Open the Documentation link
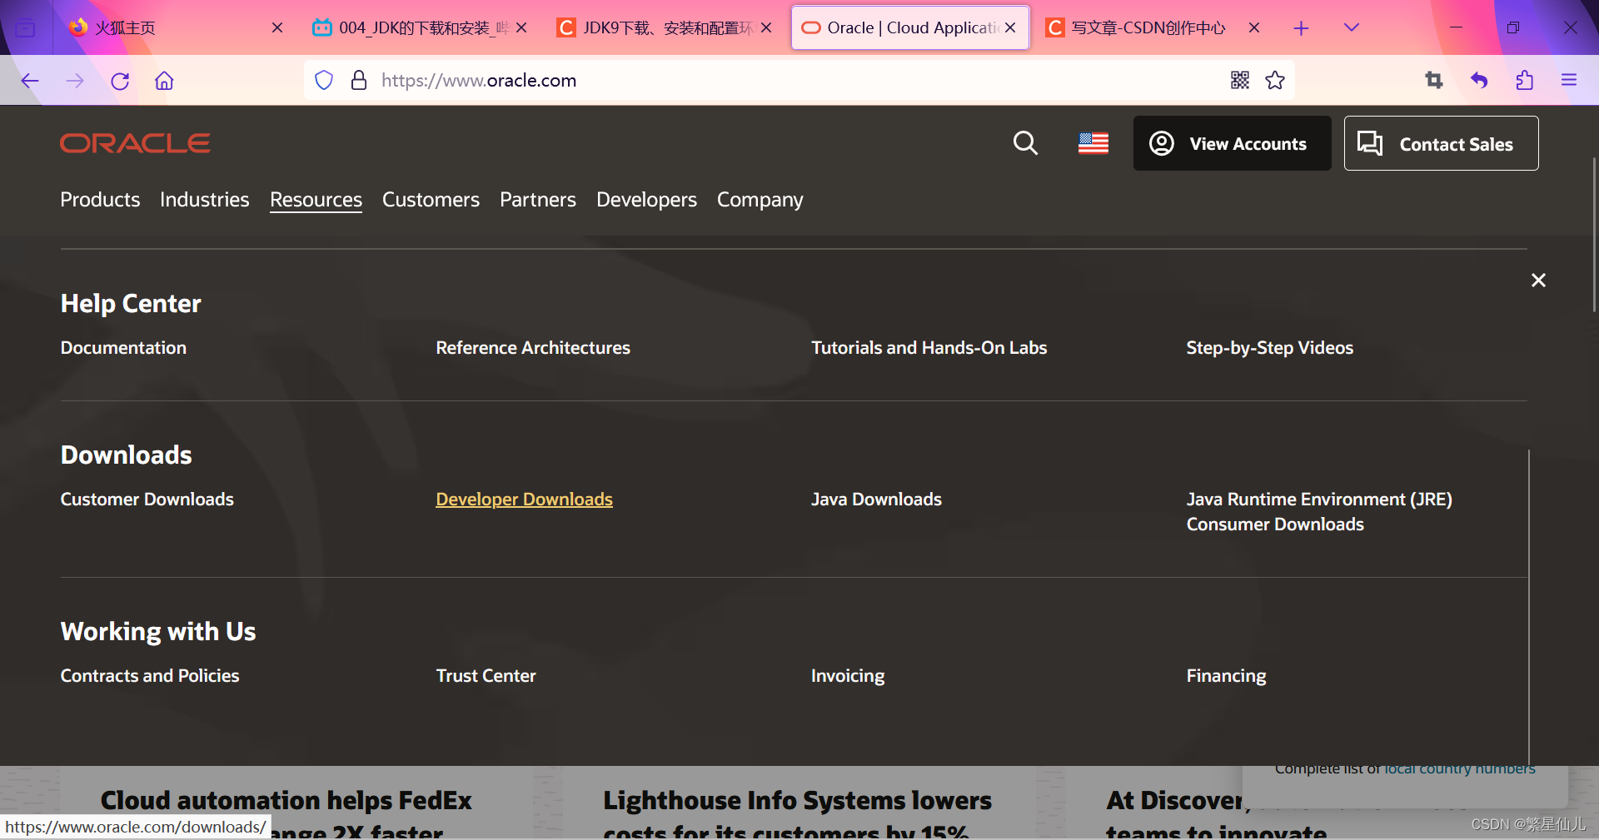This screenshot has height=840, width=1599. (123, 348)
